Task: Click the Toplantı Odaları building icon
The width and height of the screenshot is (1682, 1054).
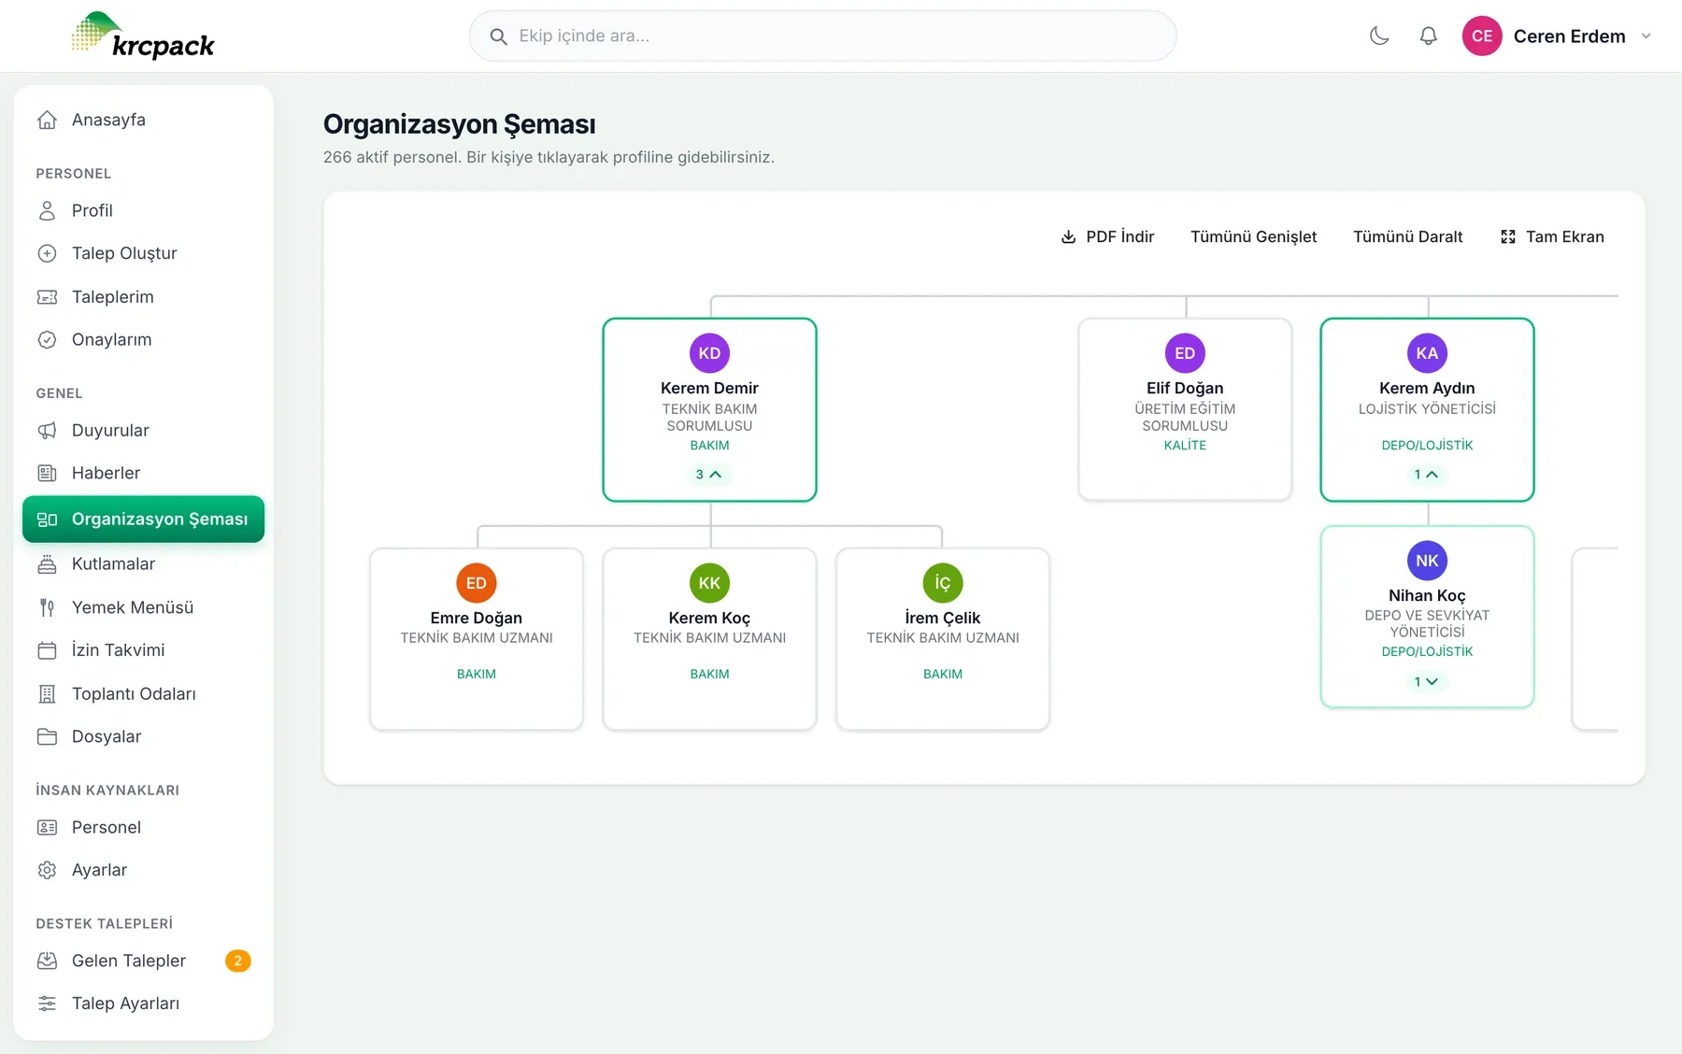Action: point(47,694)
